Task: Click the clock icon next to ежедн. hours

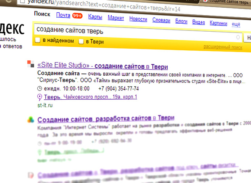Action: click(39, 88)
